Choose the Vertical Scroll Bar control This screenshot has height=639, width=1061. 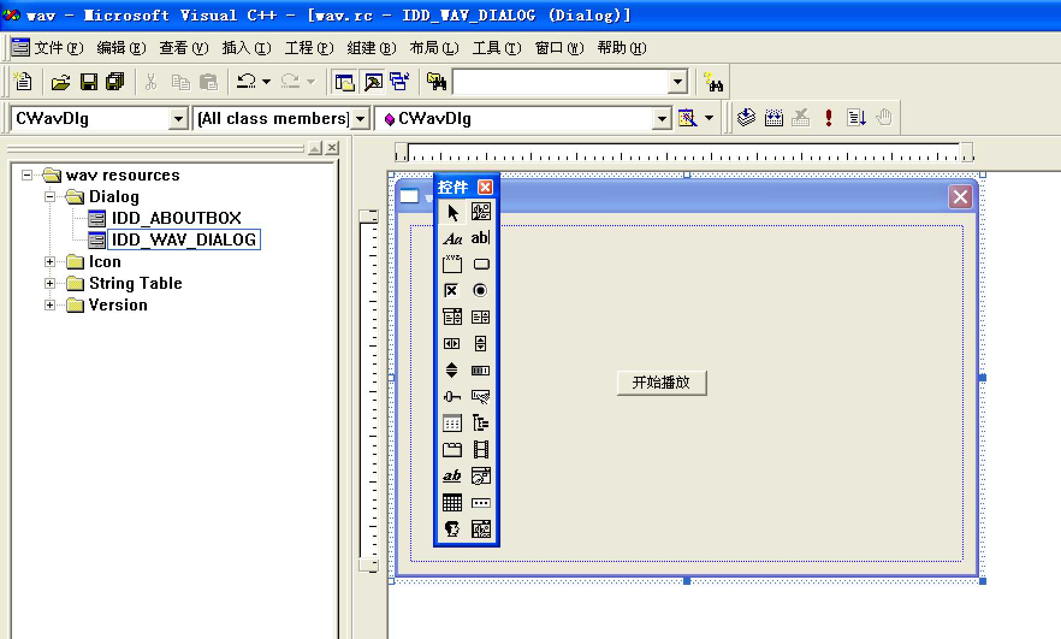click(481, 344)
